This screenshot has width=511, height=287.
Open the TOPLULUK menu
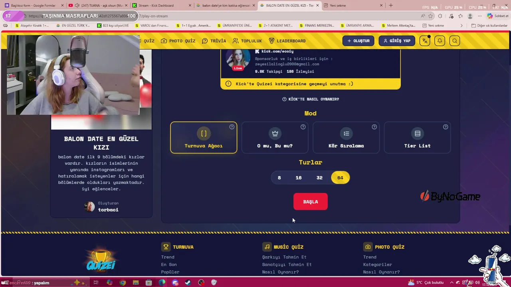[247, 41]
